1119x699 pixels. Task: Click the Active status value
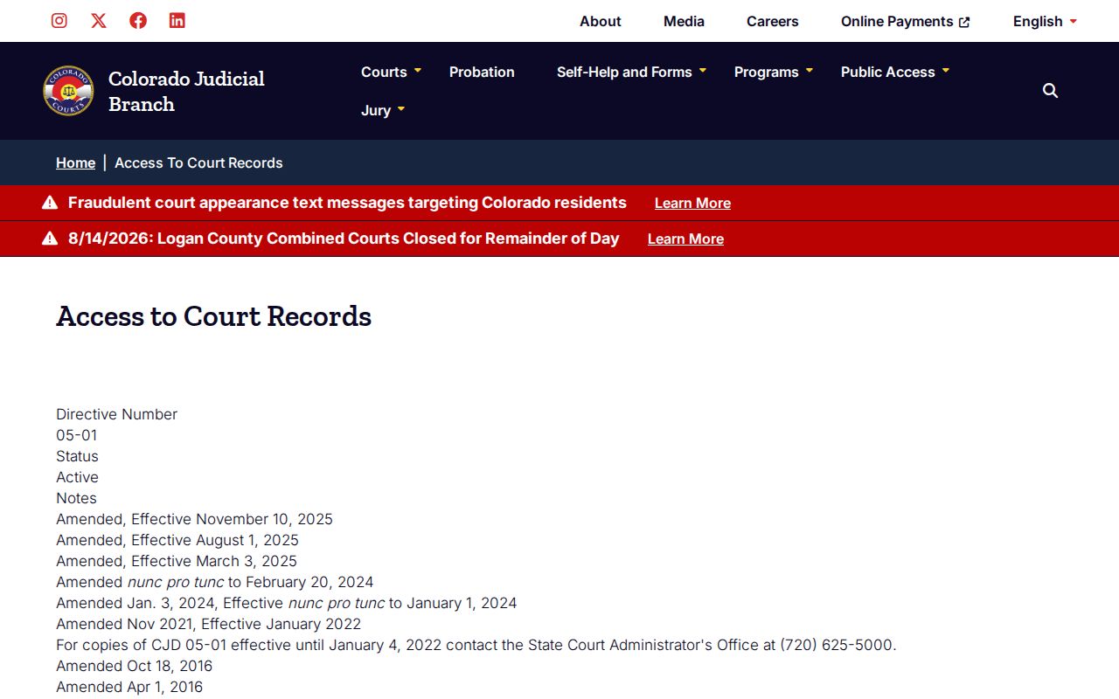point(77,477)
